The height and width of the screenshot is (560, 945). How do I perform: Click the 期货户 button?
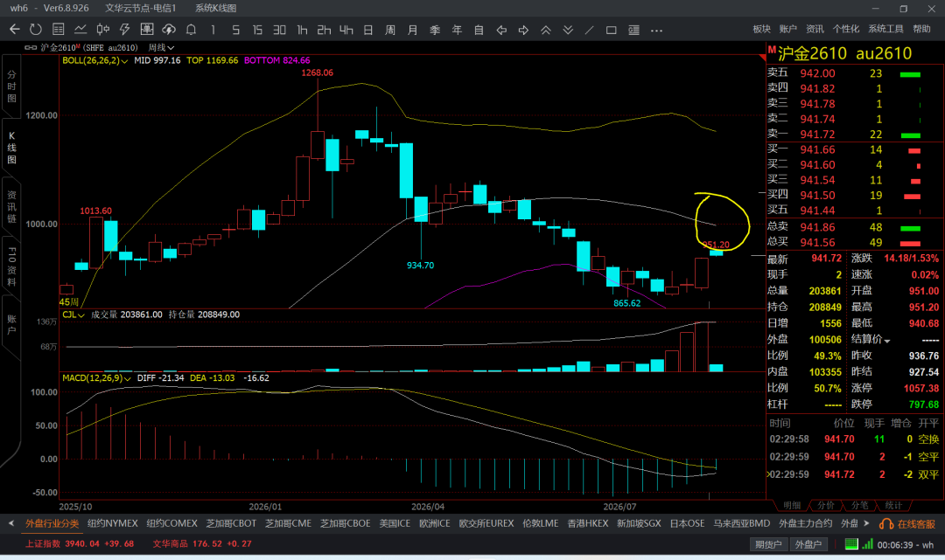[768, 544]
